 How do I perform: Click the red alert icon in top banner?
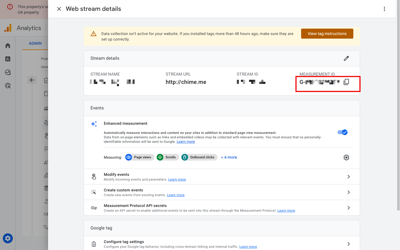tap(10, 7)
